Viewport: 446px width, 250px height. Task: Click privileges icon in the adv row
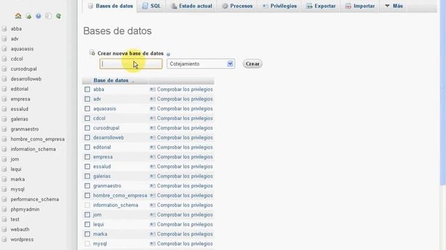pyautogui.click(x=153, y=99)
